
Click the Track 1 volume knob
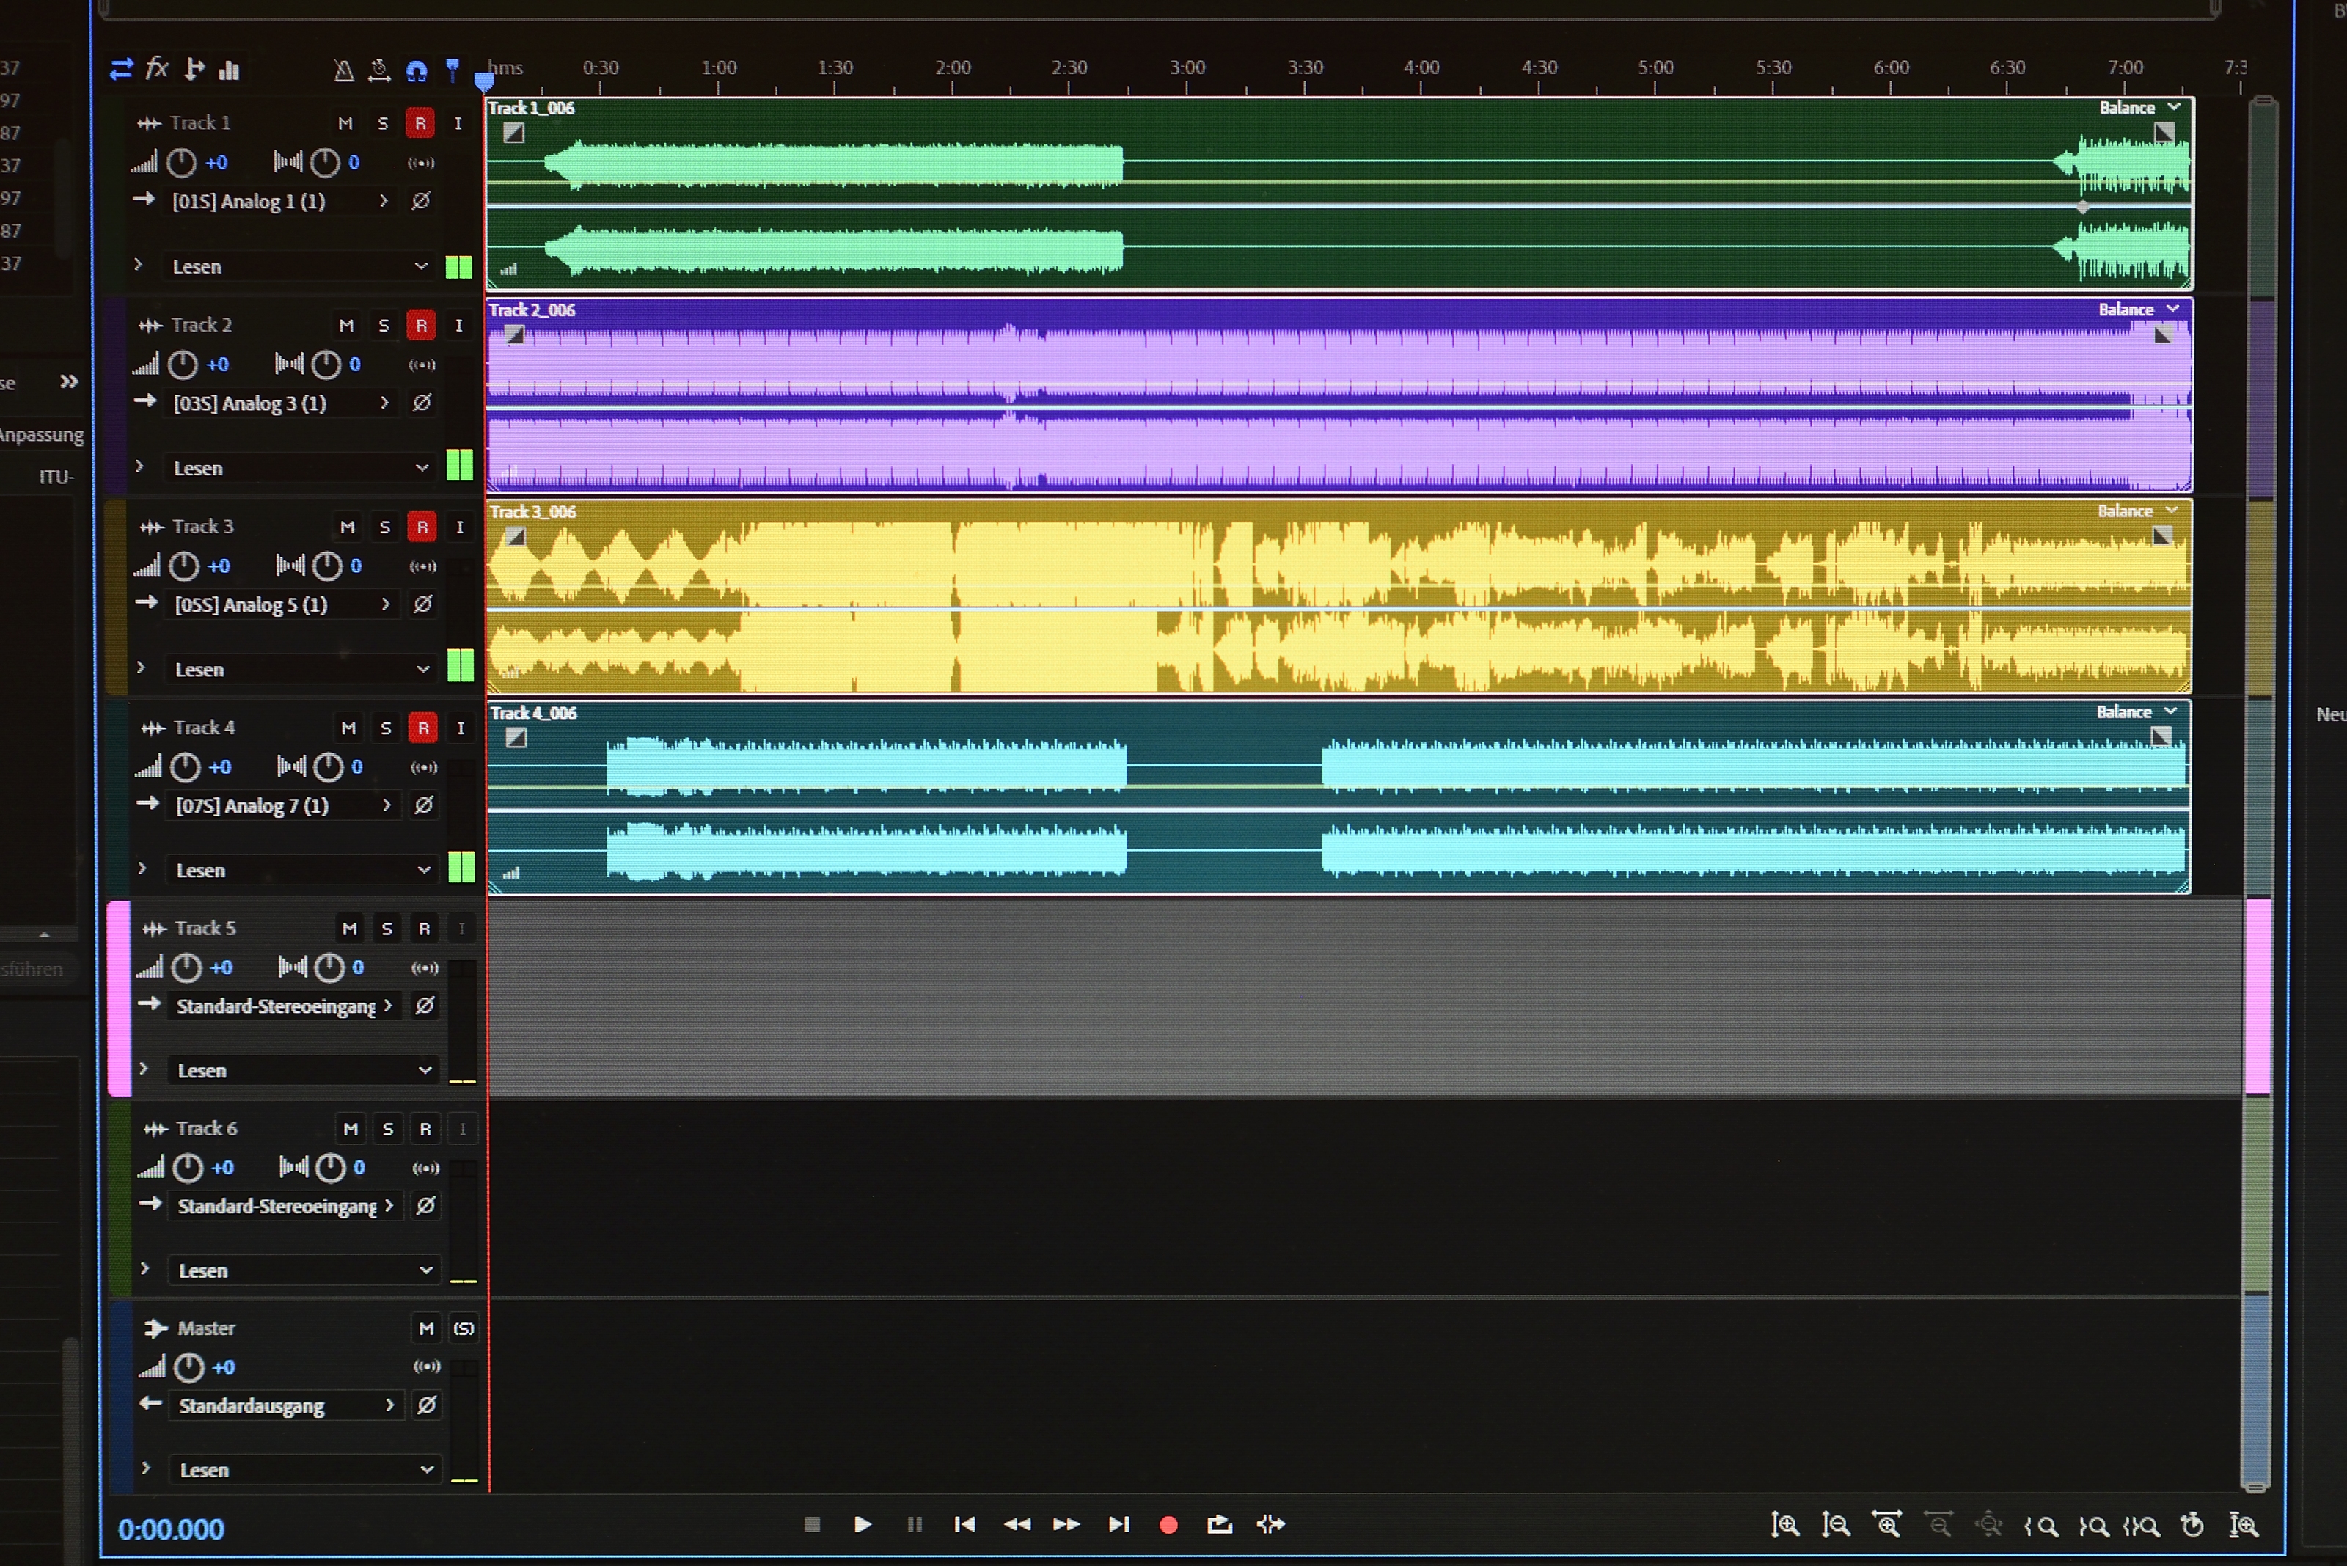pyautogui.click(x=182, y=162)
